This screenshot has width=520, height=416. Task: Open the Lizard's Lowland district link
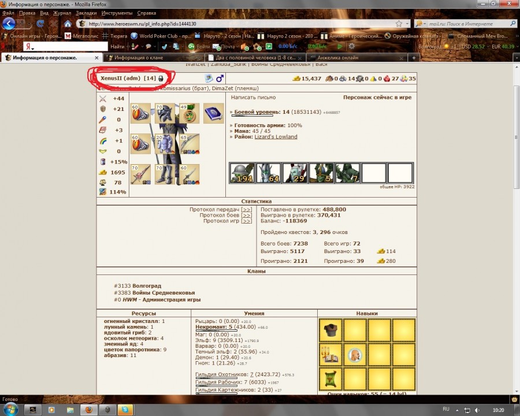276,137
